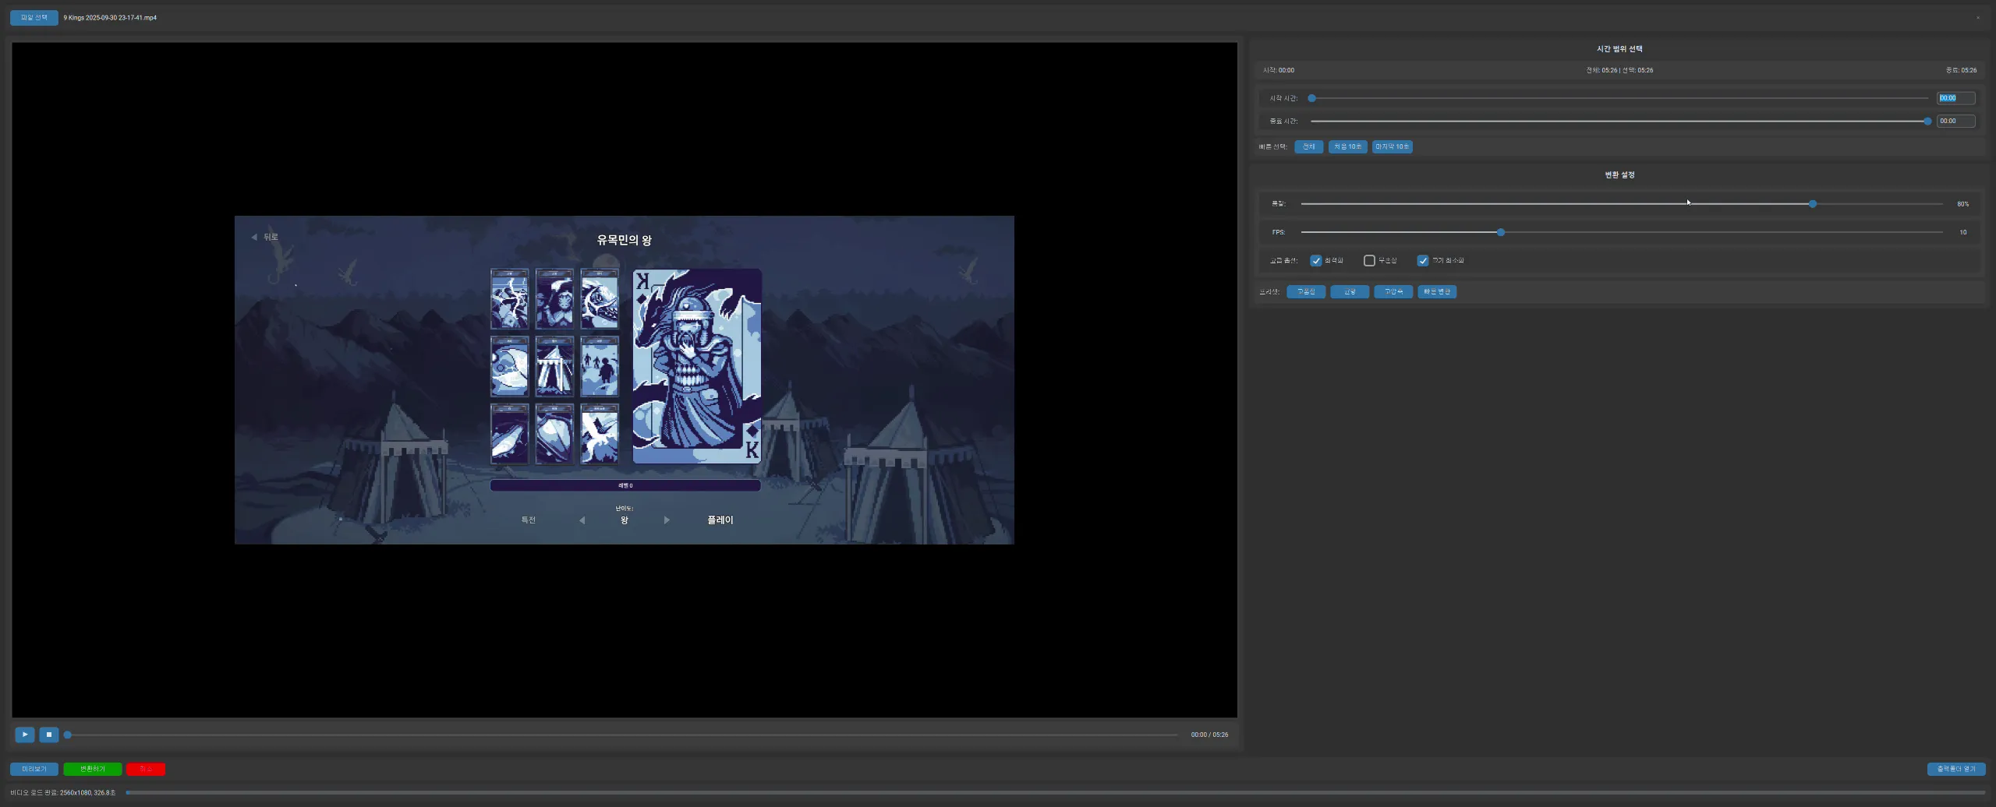Choose the 처음 10초 quick selection
The image size is (1996, 807).
[1348, 147]
